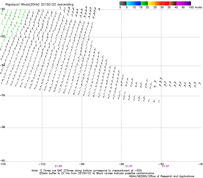Click the chart title 'Rapidsact Winds(25KM) 20150122 descending'
203x178 pixels.
click(39, 5)
